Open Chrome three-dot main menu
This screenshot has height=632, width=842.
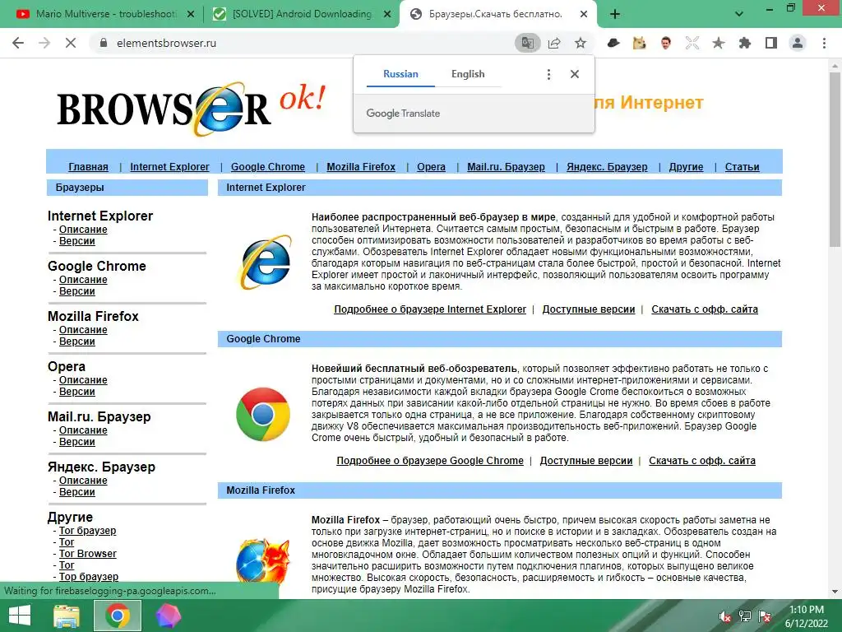[824, 43]
